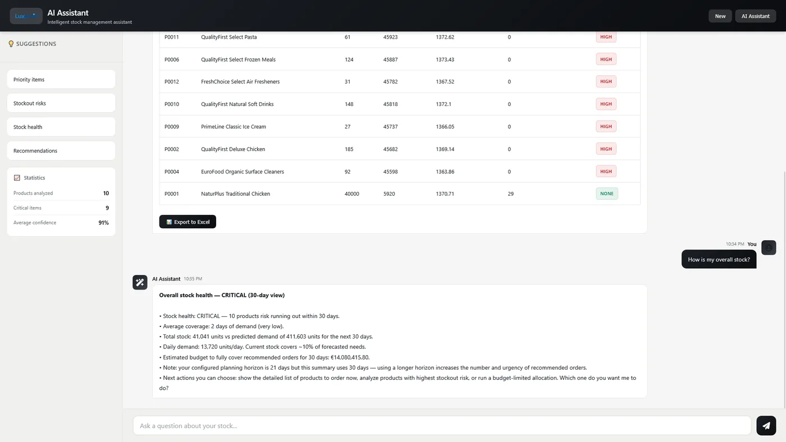Viewport: 786px width, 442px height.
Task: Start a New conversation
Action: tap(720, 16)
